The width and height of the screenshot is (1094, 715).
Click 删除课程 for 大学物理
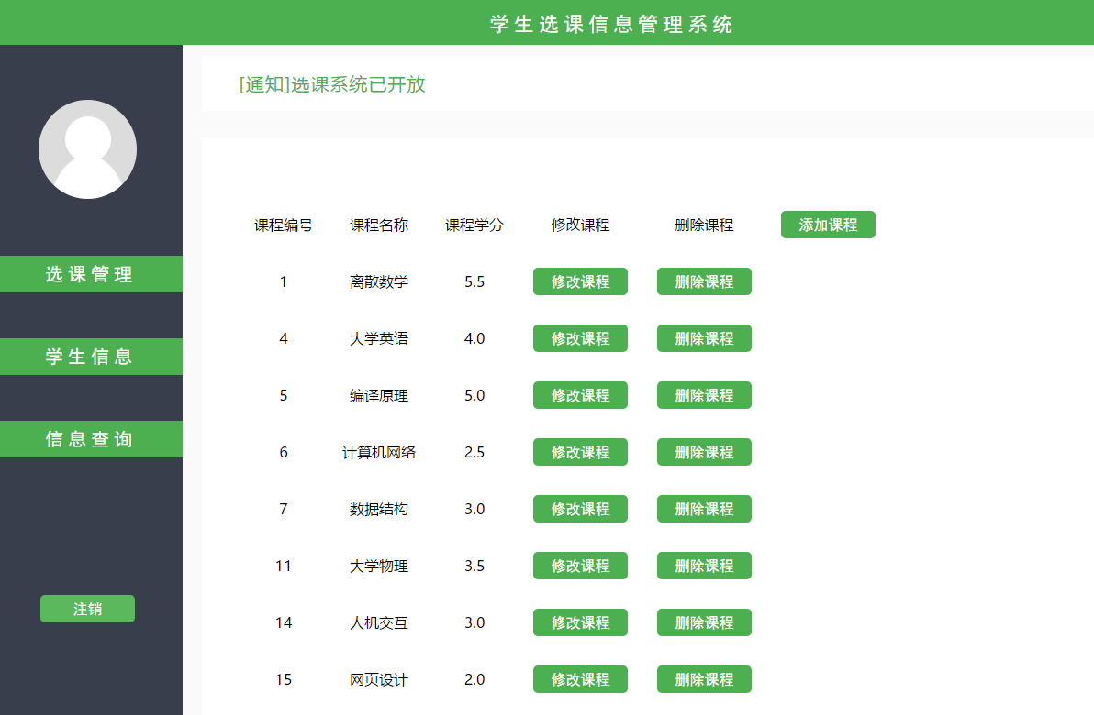pyautogui.click(x=704, y=566)
